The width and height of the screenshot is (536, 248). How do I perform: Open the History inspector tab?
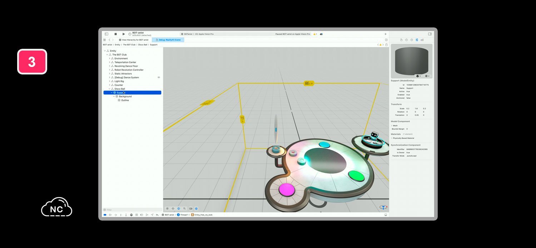[406, 40]
